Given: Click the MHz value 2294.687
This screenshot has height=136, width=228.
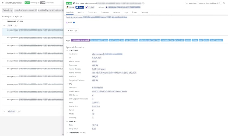Looking at the screenshot, I should click(96, 103).
